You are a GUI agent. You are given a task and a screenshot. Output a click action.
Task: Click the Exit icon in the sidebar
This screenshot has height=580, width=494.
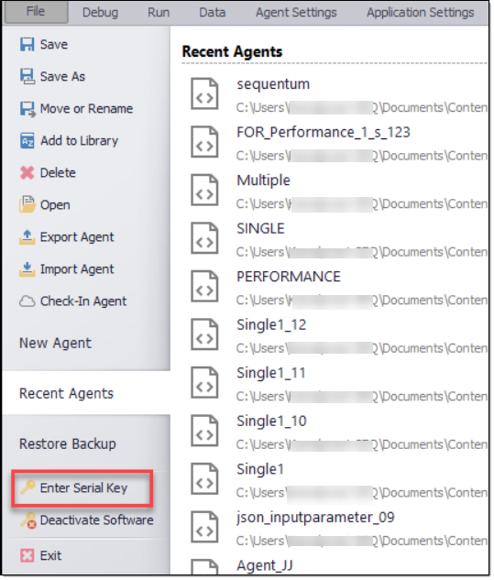click(27, 555)
